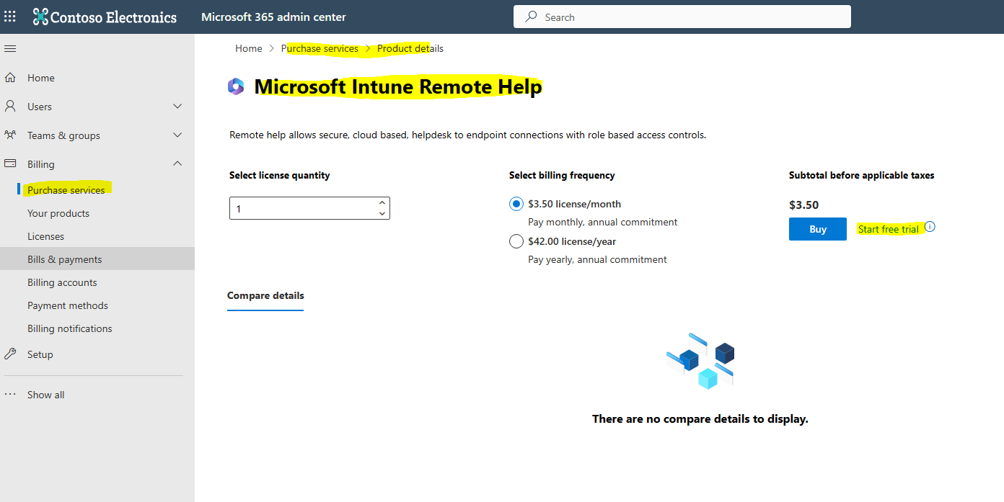1004x502 pixels.
Task: Click the Show all label in sidebar
Action: pos(46,395)
